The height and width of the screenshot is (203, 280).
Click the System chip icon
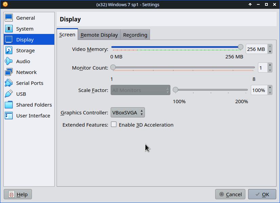coord(8,29)
